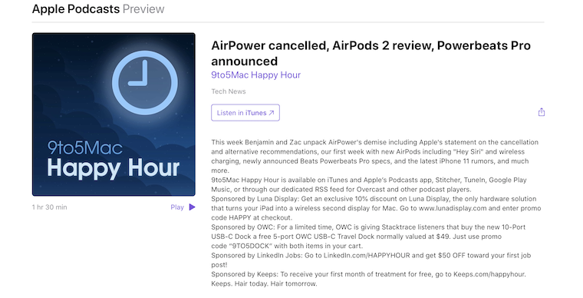Click the Preview label in header
Screen dimensions: 583x298
click(143, 9)
